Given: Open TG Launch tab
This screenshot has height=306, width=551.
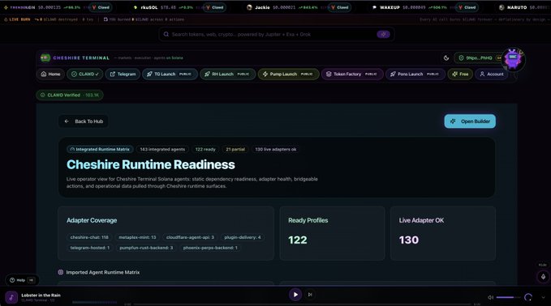Looking at the screenshot, I should (x=170, y=74).
